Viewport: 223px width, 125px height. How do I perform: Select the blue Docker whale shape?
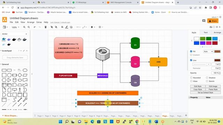[x=4, y=40]
